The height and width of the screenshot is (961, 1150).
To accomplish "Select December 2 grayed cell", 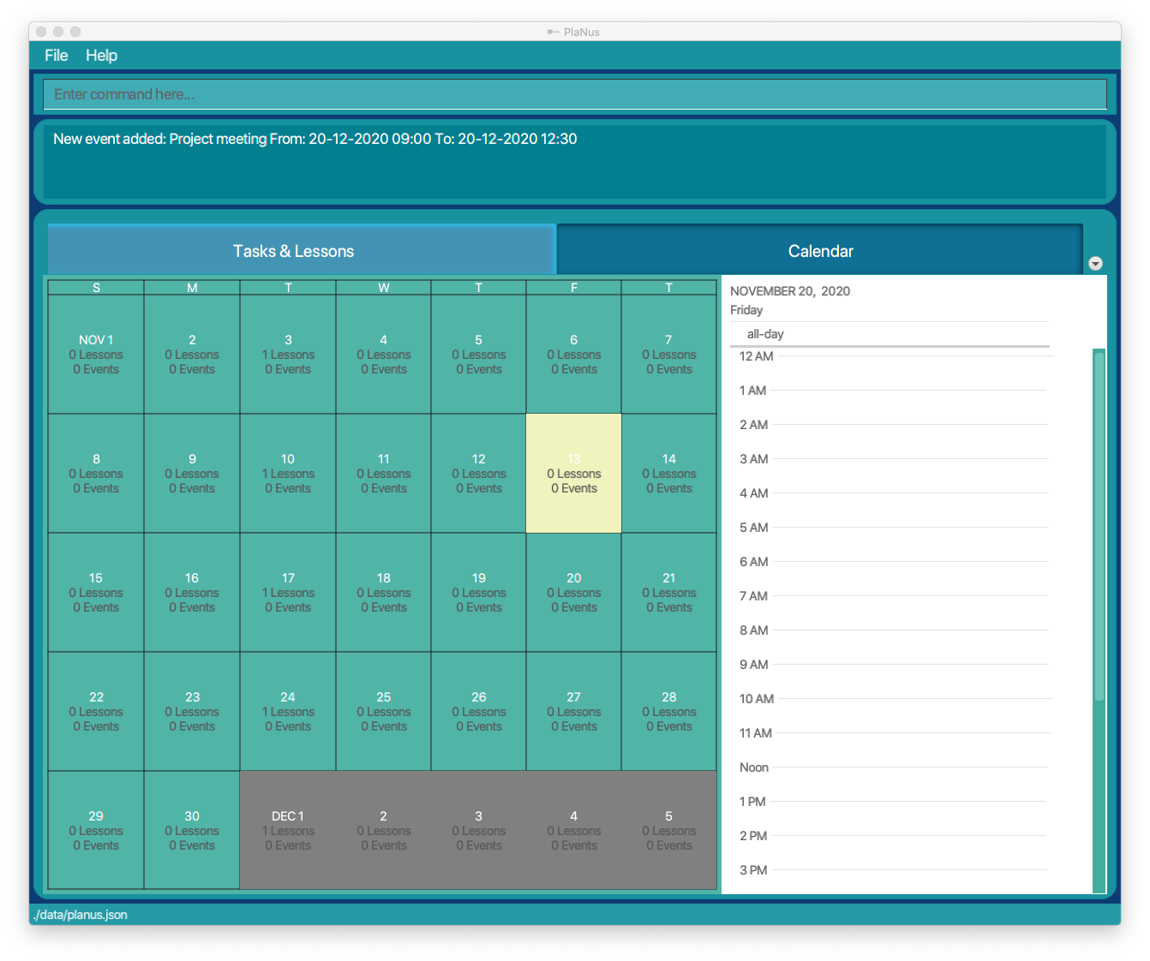I will [383, 831].
